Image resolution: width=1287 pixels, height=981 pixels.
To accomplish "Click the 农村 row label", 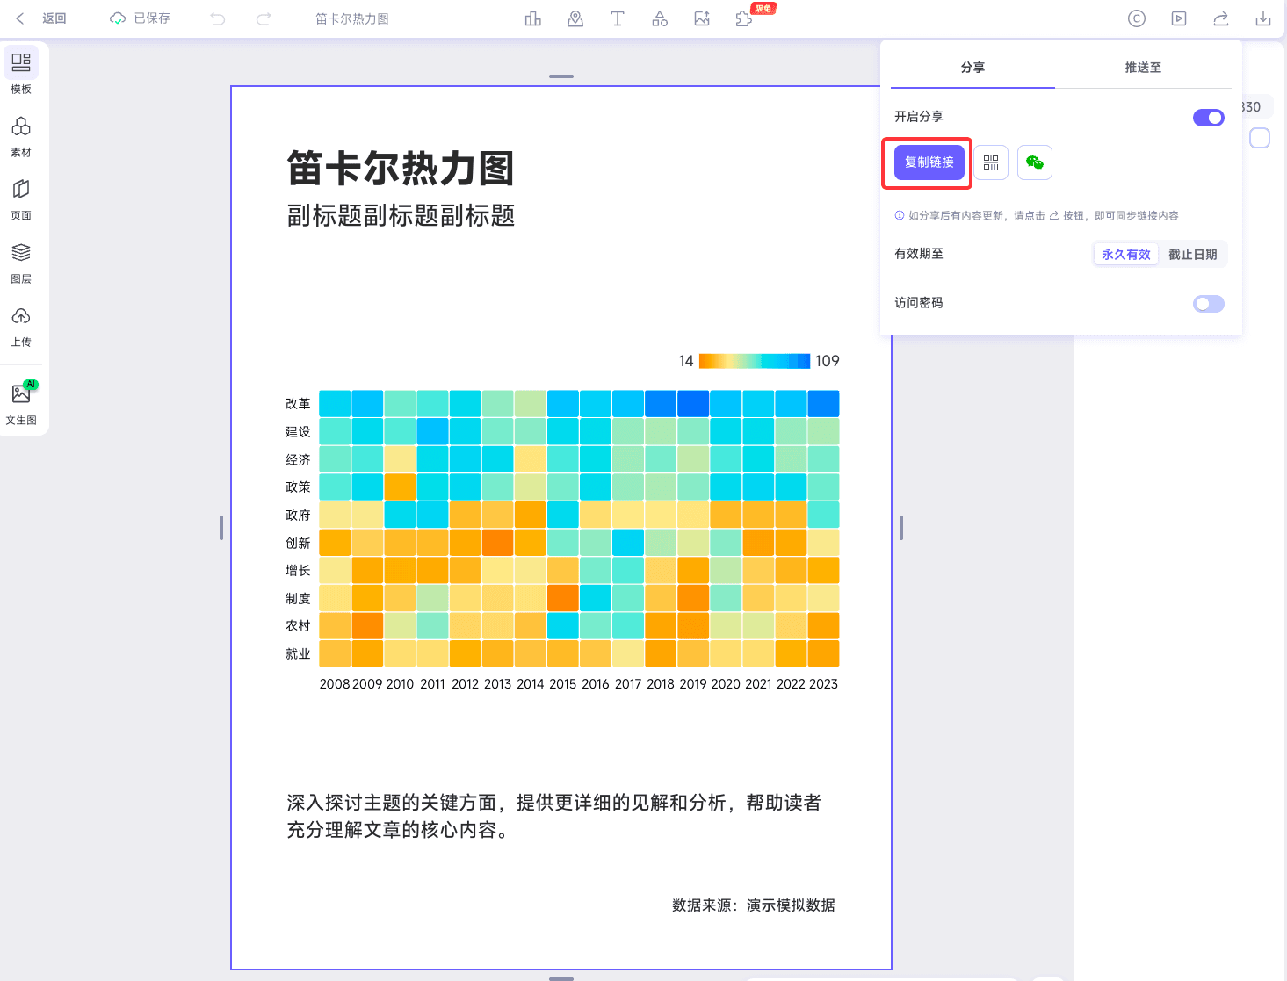I will (298, 626).
